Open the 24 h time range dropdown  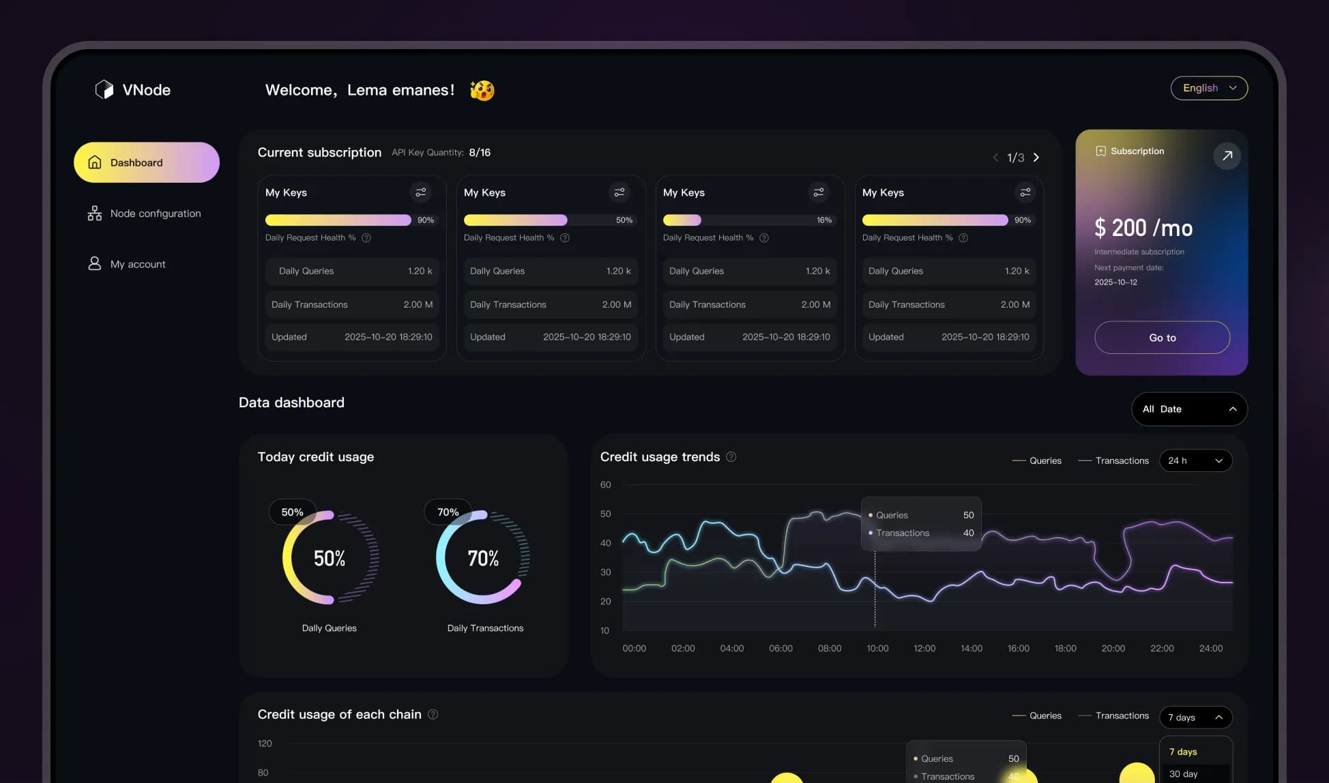coord(1195,460)
